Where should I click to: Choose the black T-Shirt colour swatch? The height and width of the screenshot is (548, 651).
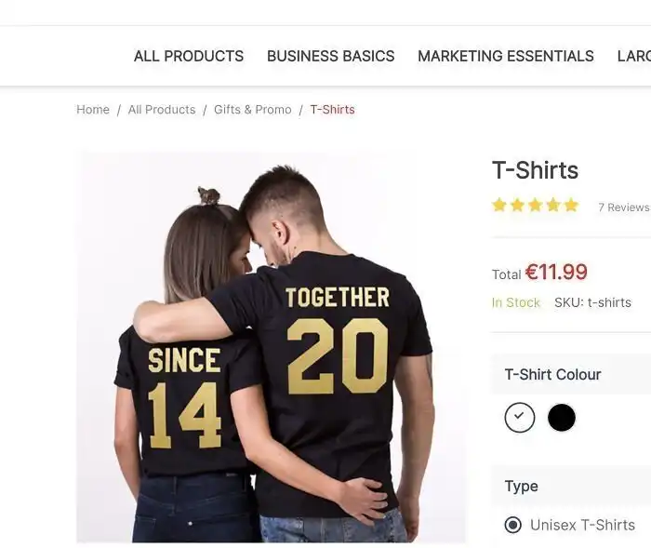click(562, 418)
